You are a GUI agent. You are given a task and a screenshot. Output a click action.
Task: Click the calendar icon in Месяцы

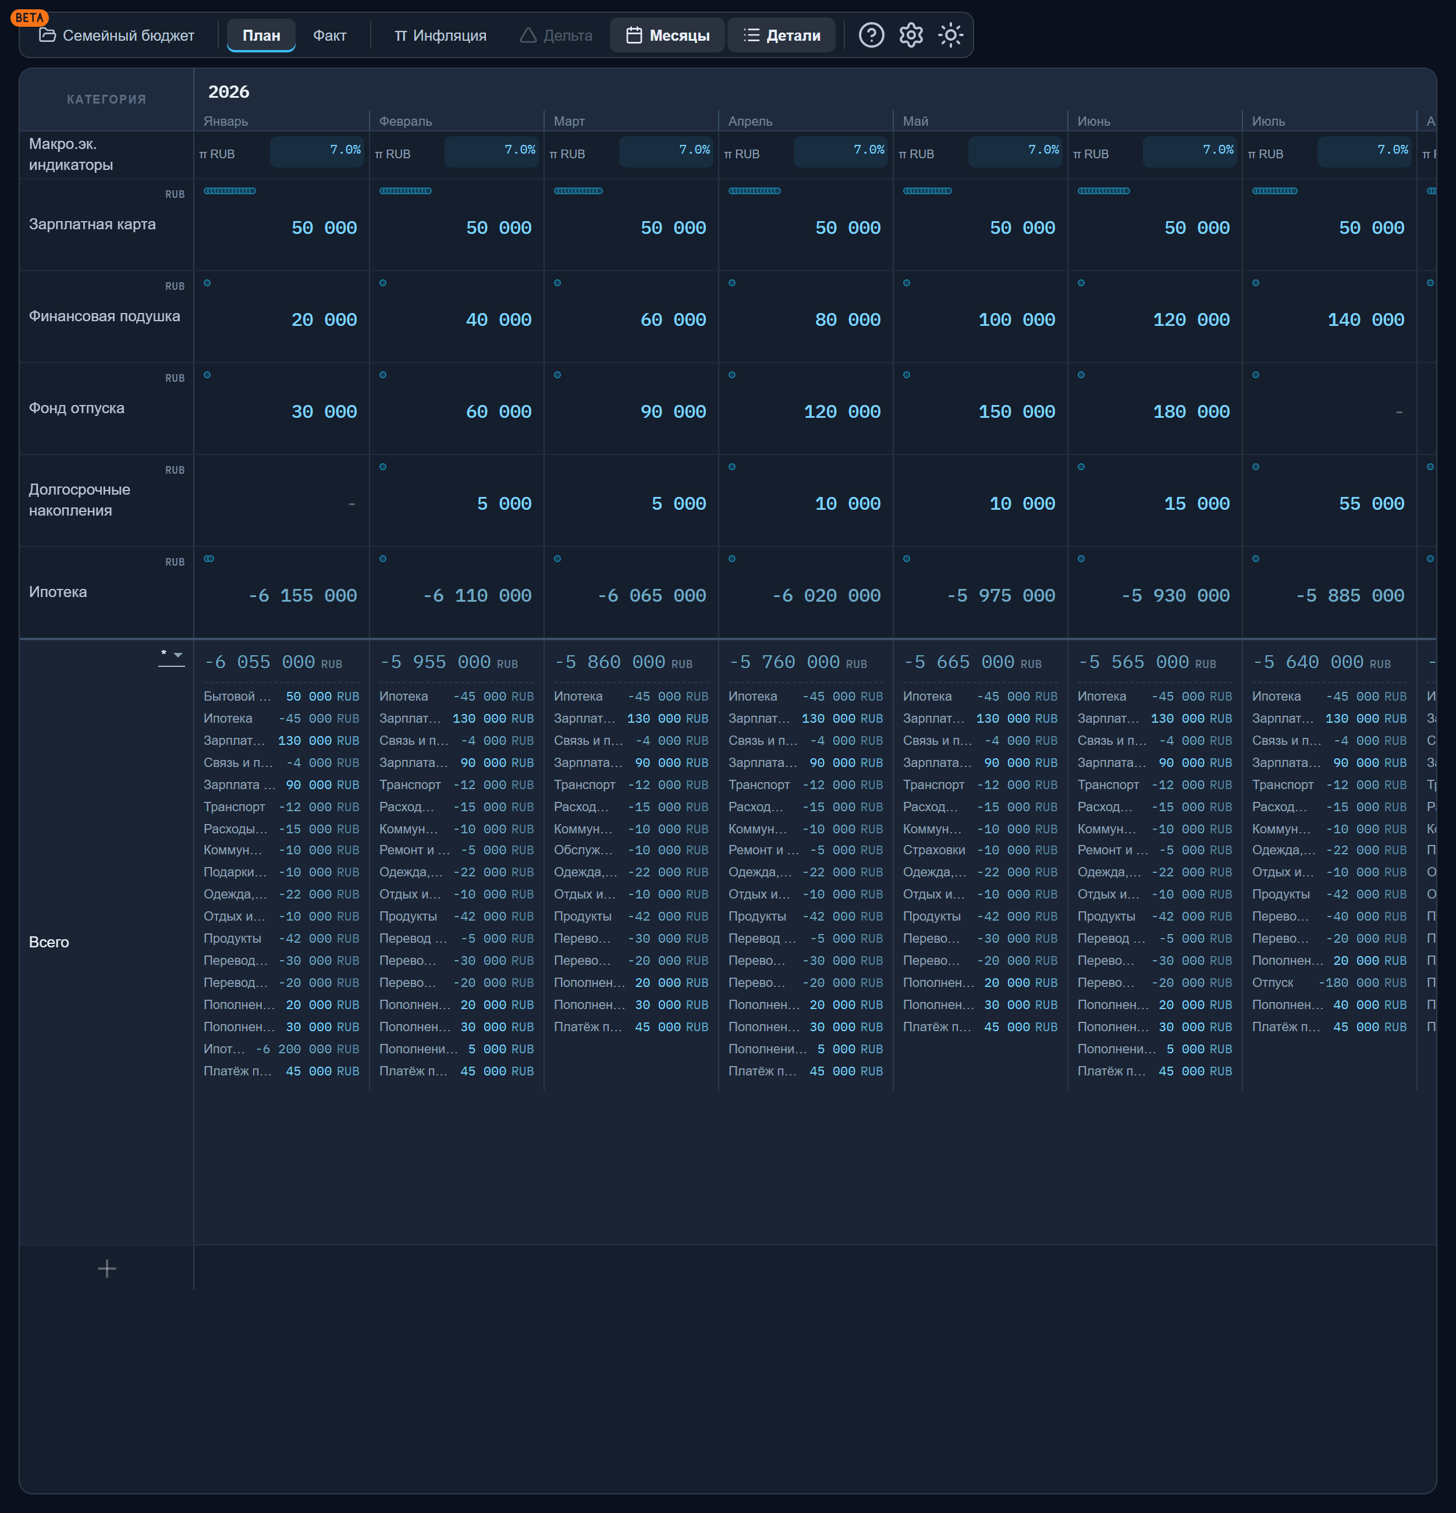pos(634,35)
